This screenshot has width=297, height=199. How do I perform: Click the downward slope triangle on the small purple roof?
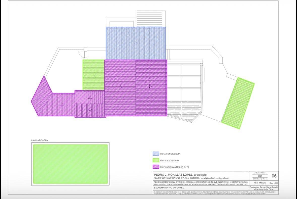(90, 110)
